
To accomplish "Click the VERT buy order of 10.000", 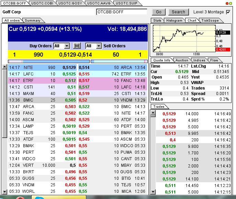I will 42,165.
